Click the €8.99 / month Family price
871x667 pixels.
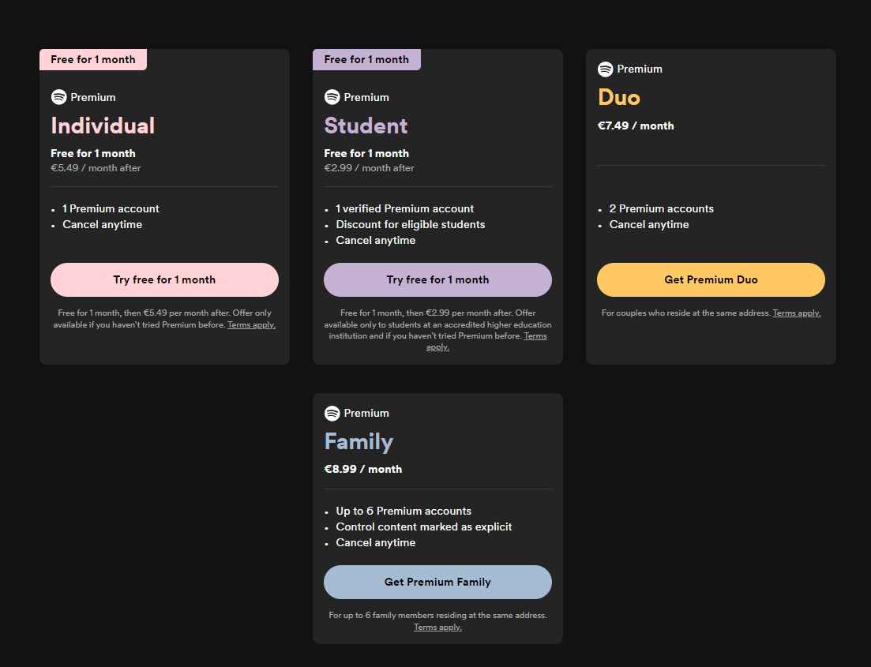click(x=363, y=470)
